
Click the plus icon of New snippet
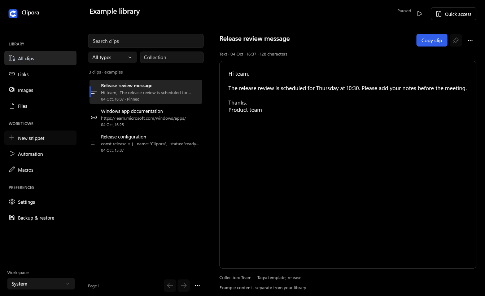(x=12, y=138)
